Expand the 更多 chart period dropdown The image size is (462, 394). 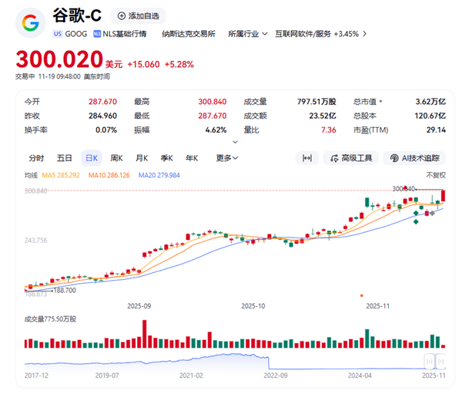226,158
